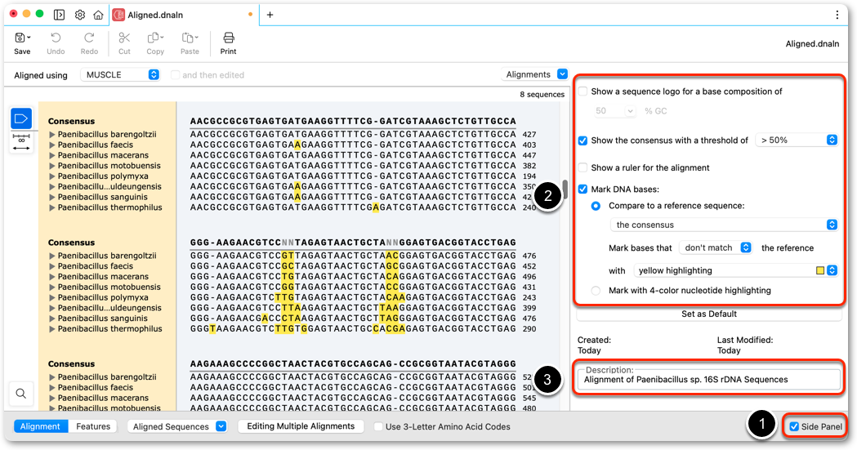Click the first Consensus label
Screen dimensions: 857x450
point(71,121)
